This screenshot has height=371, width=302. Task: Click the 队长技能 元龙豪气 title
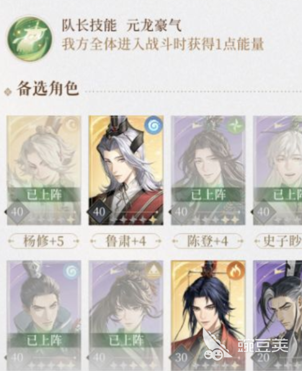121,25
